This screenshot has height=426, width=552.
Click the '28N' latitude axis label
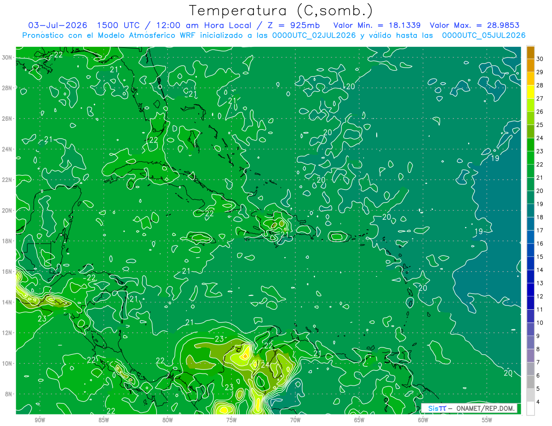click(7, 88)
